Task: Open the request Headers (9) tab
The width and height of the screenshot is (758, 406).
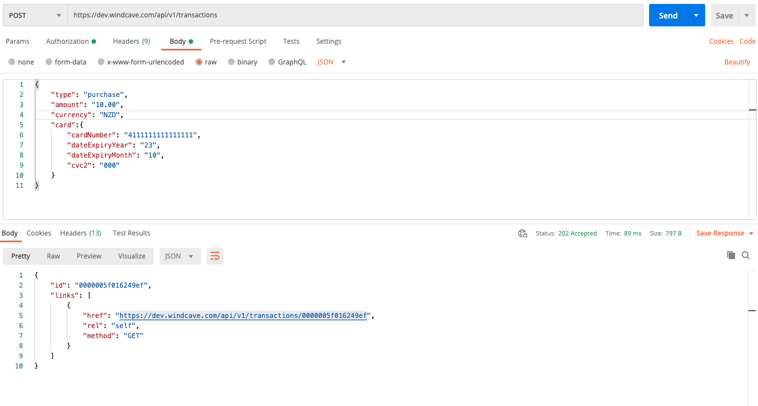Action: pyautogui.click(x=131, y=41)
